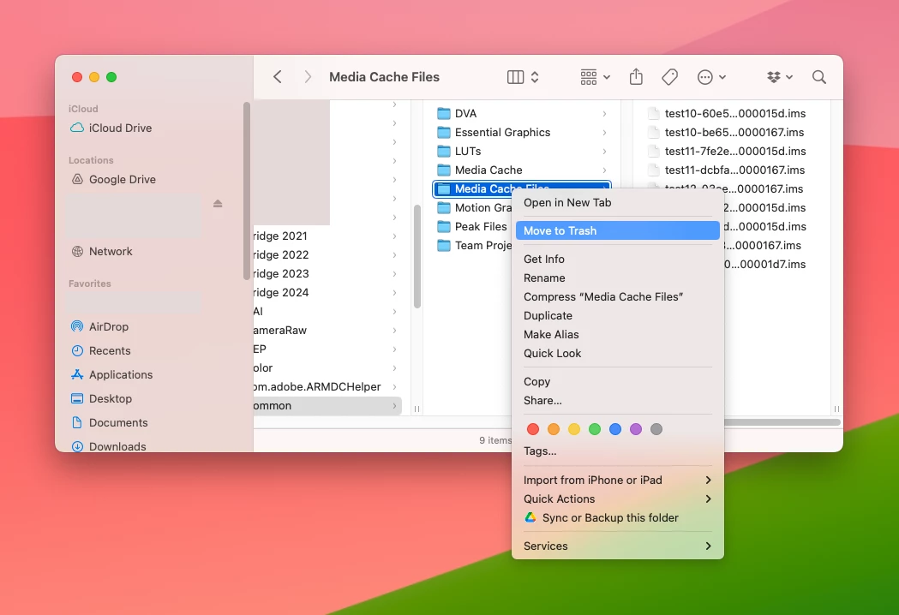
Task: Select the Motion Graphics folder
Action: click(472, 207)
